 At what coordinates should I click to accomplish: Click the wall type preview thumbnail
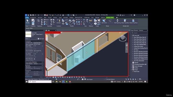click(x=28, y=34)
